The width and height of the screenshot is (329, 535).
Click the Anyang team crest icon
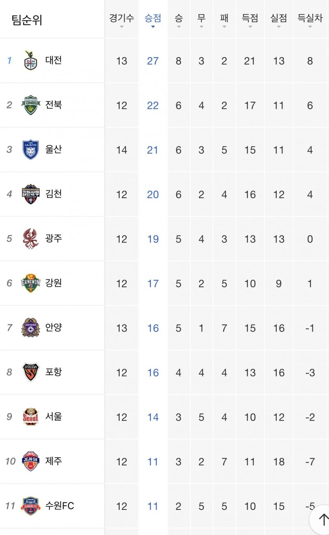click(x=30, y=327)
